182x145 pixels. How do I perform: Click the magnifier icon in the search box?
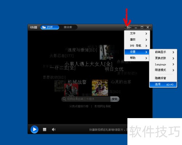64,99
